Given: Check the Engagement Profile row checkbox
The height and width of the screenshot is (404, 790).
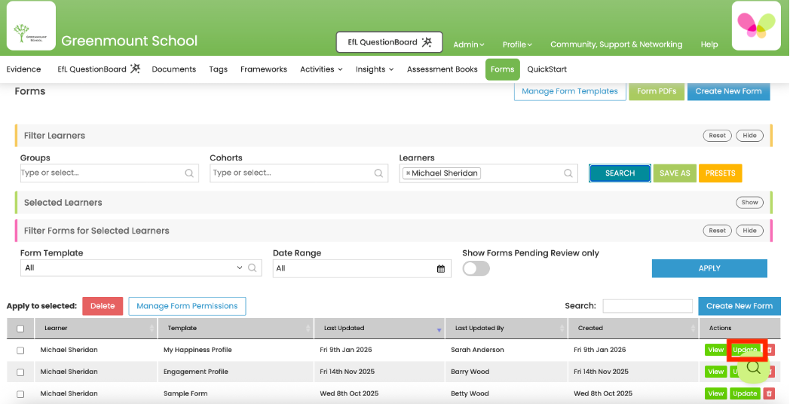Looking at the screenshot, I should click(x=20, y=372).
